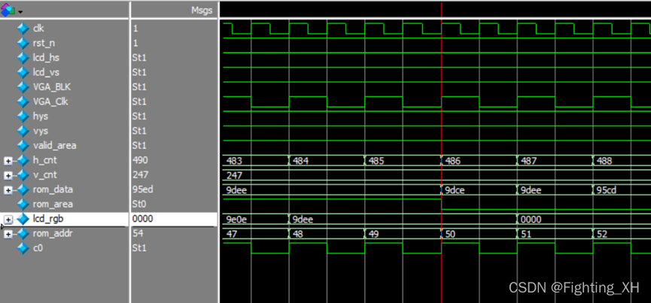Click v_cnt message value 247
The image size is (651, 303).
[141, 175]
